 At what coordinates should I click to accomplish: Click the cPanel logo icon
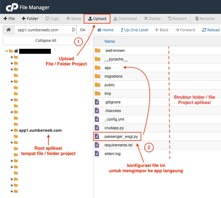[x=12, y=7]
